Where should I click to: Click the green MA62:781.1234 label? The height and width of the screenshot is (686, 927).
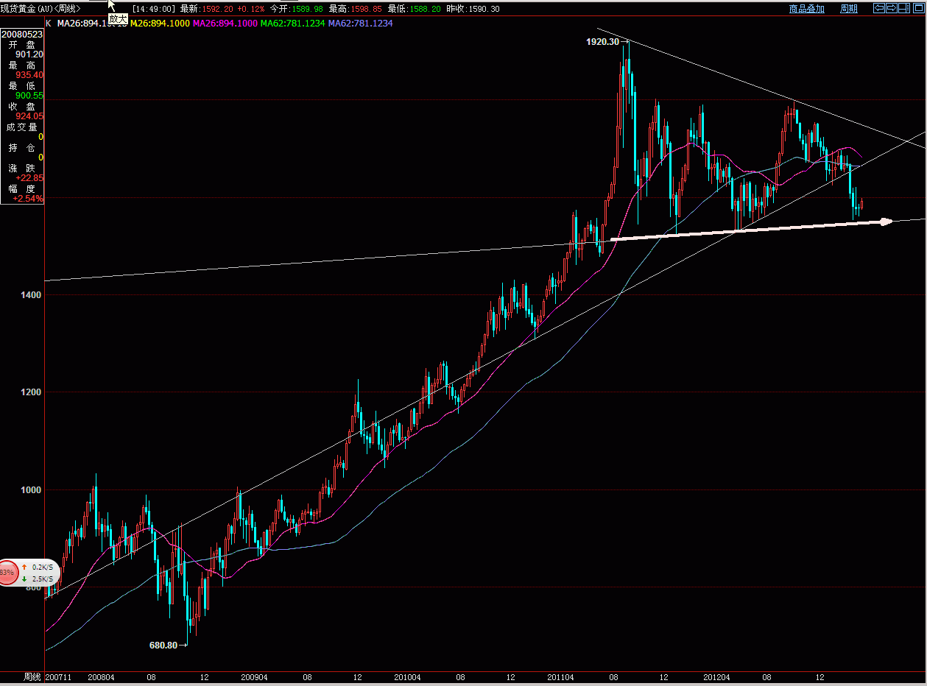292,24
